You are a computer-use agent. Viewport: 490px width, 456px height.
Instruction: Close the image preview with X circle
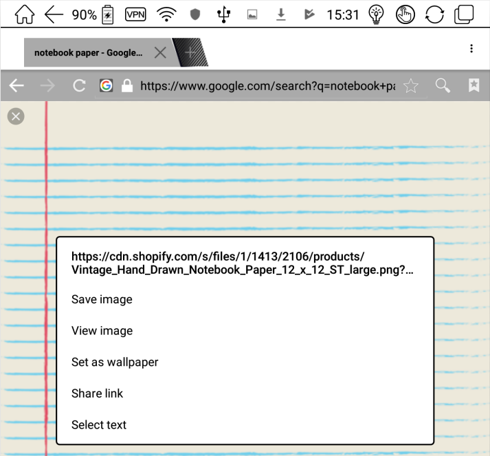pyautogui.click(x=16, y=116)
